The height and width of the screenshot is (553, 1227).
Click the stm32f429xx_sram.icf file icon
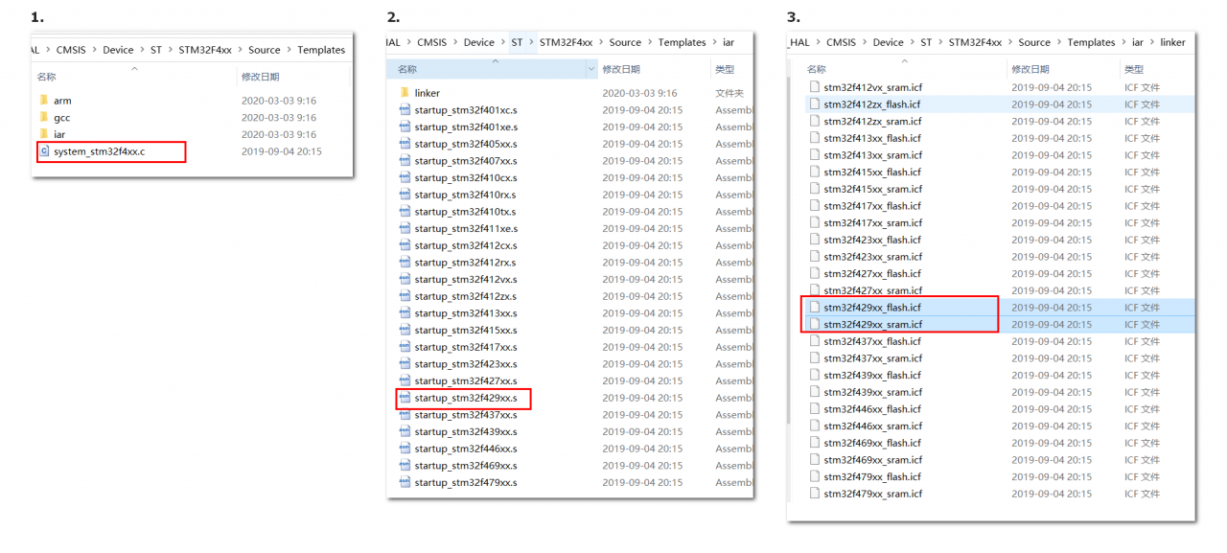[815, 324]
